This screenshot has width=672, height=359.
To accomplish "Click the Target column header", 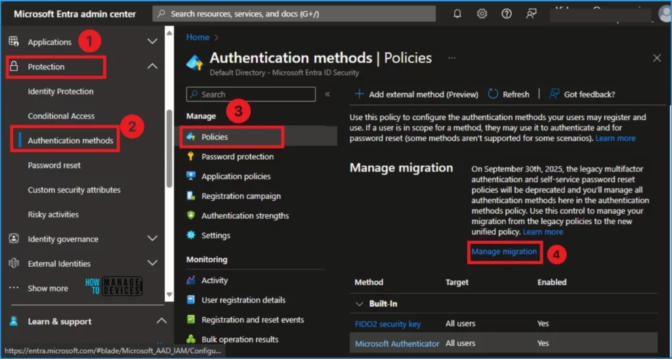I will click(457, 282).
